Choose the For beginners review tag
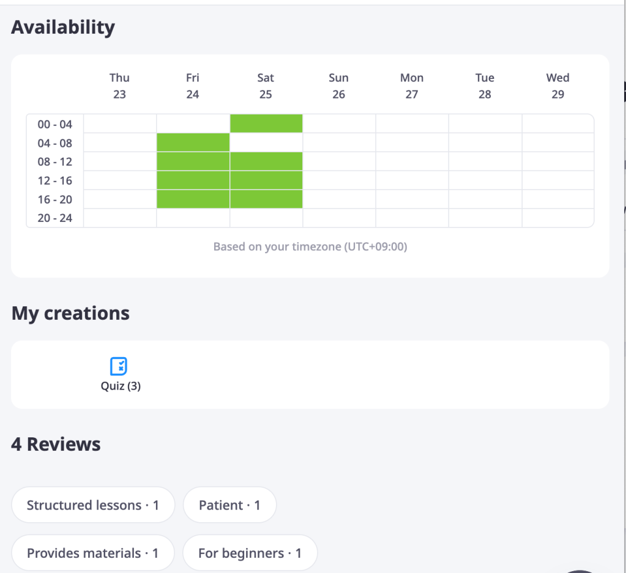Viewport: 626px width, 573px height. pyautogui.click(x=250, y=553)
